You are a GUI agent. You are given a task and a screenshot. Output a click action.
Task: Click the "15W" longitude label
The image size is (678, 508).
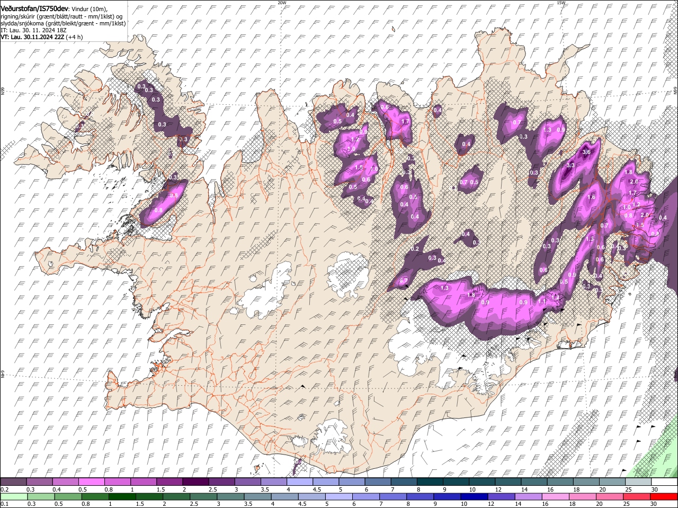[561, 2]
